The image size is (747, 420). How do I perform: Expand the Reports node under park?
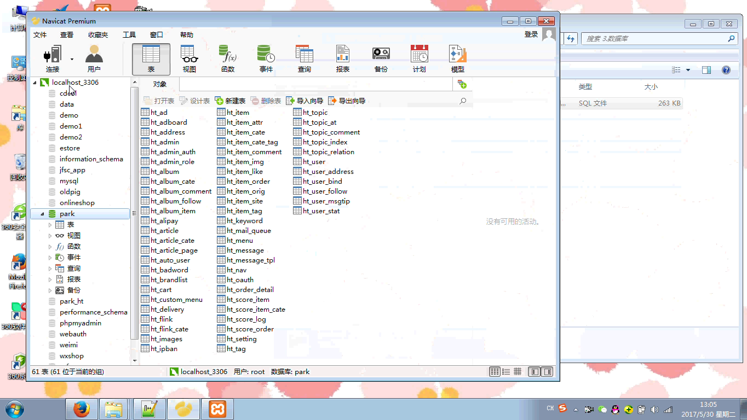[x=50, y=279]
